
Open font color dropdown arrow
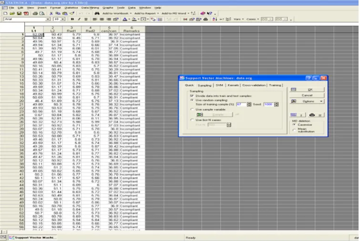(129, 19)
